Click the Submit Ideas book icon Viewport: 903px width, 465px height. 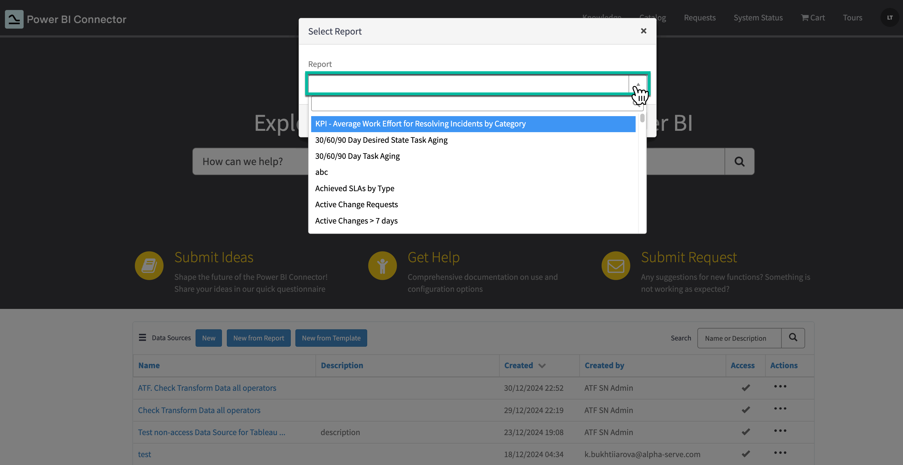click(149, 266)
